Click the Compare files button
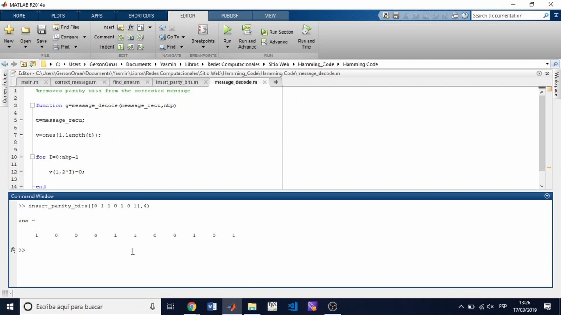Image resolution: width=561 pixels, height=315 pixels. point(66,37)
